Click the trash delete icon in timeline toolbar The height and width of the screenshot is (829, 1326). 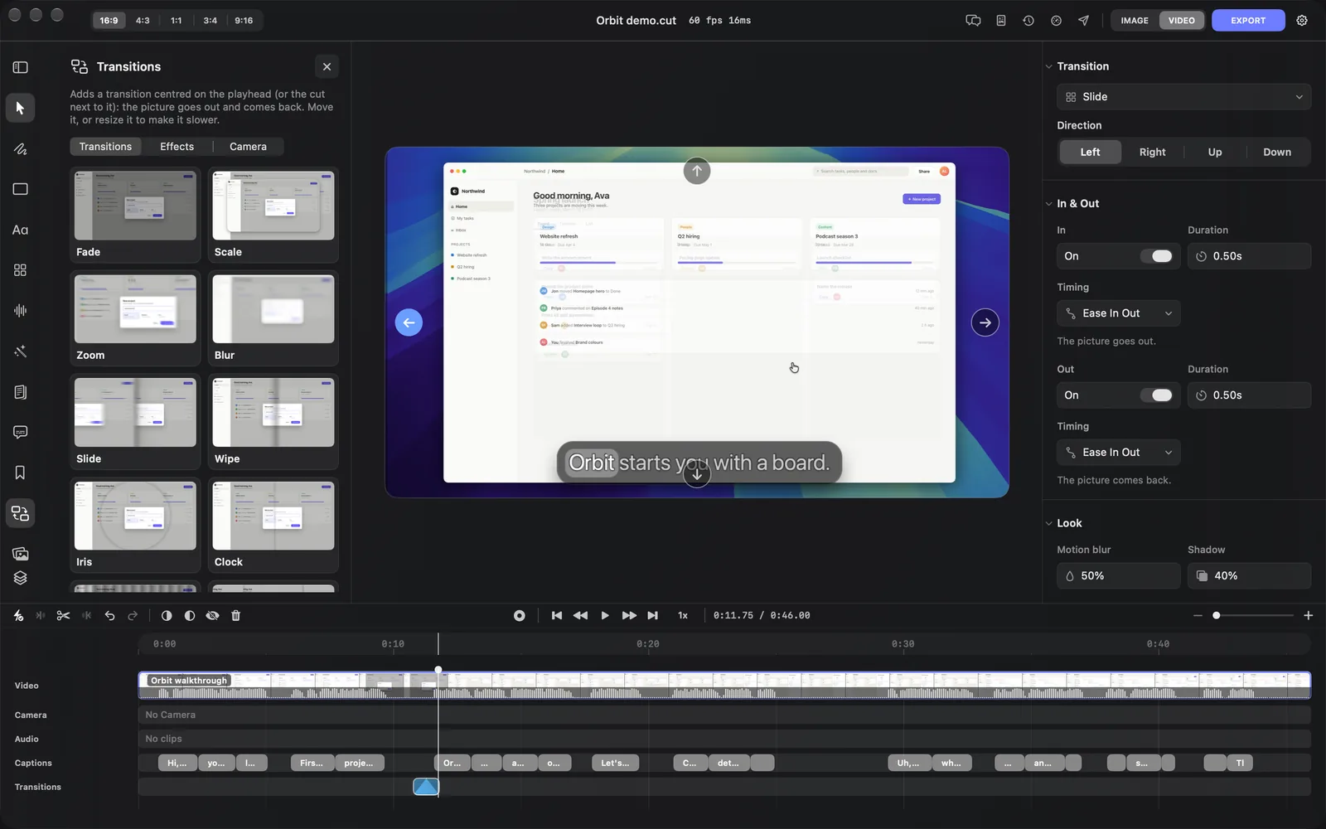[235, 615]
